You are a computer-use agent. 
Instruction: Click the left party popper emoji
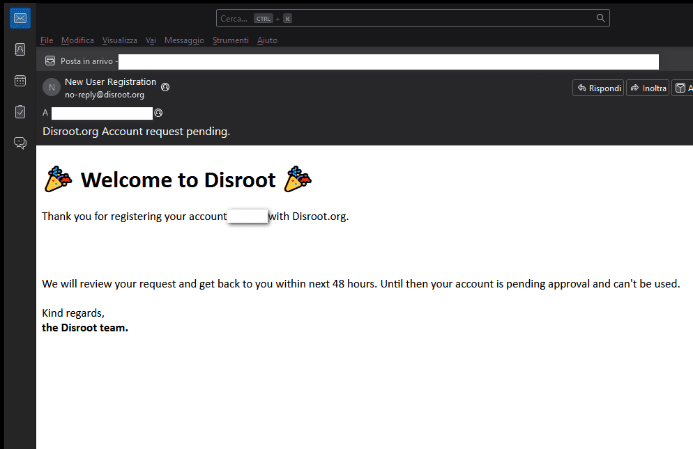click(58, 179)
